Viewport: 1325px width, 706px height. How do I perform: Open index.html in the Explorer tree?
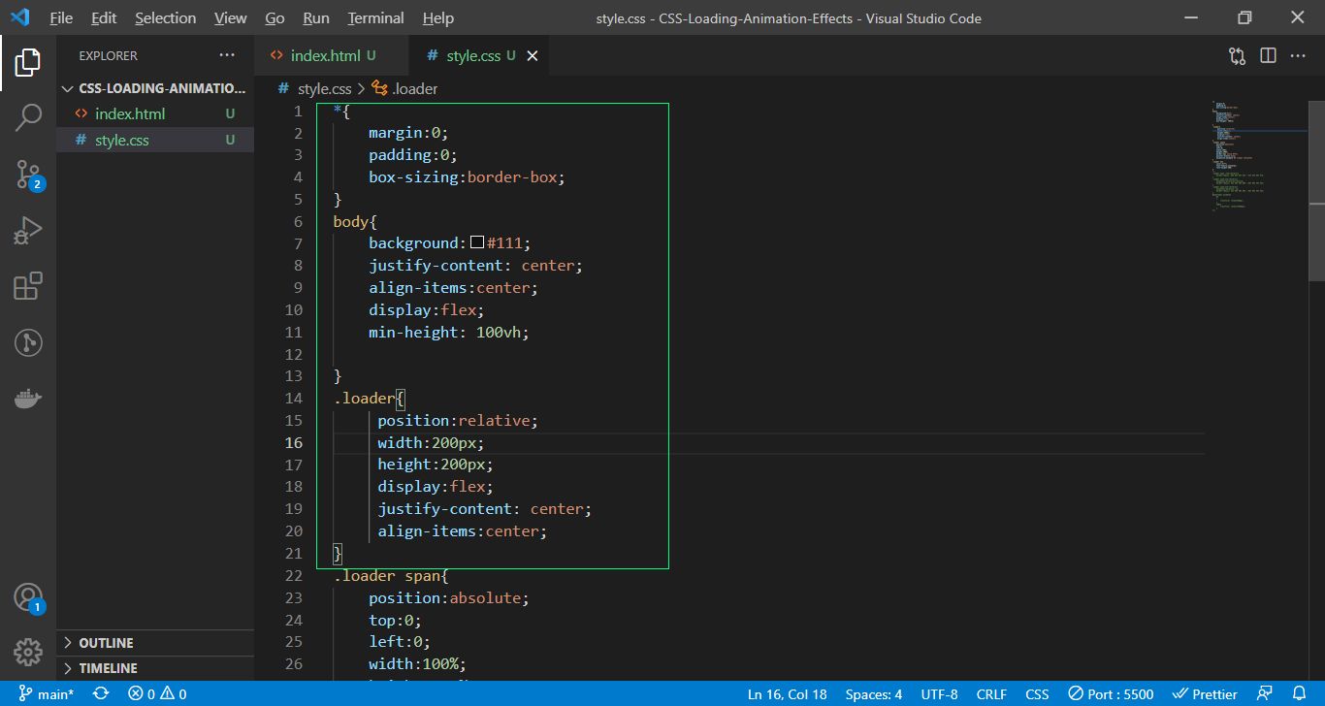[x=155, y=113]
